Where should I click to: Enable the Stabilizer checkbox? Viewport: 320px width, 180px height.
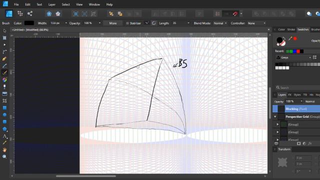click(x=127, y=23)
